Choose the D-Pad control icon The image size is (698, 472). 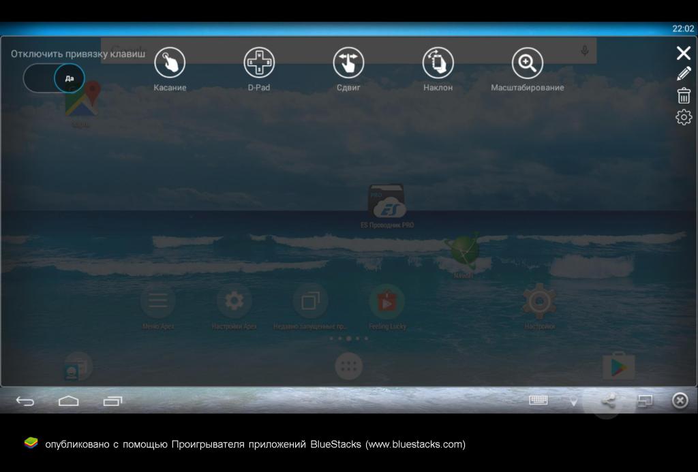259,62
